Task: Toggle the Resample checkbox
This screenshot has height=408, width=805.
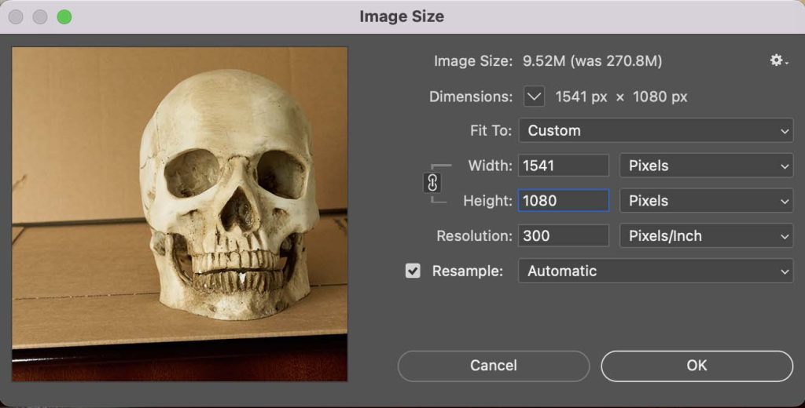Action: pos(413,271)
